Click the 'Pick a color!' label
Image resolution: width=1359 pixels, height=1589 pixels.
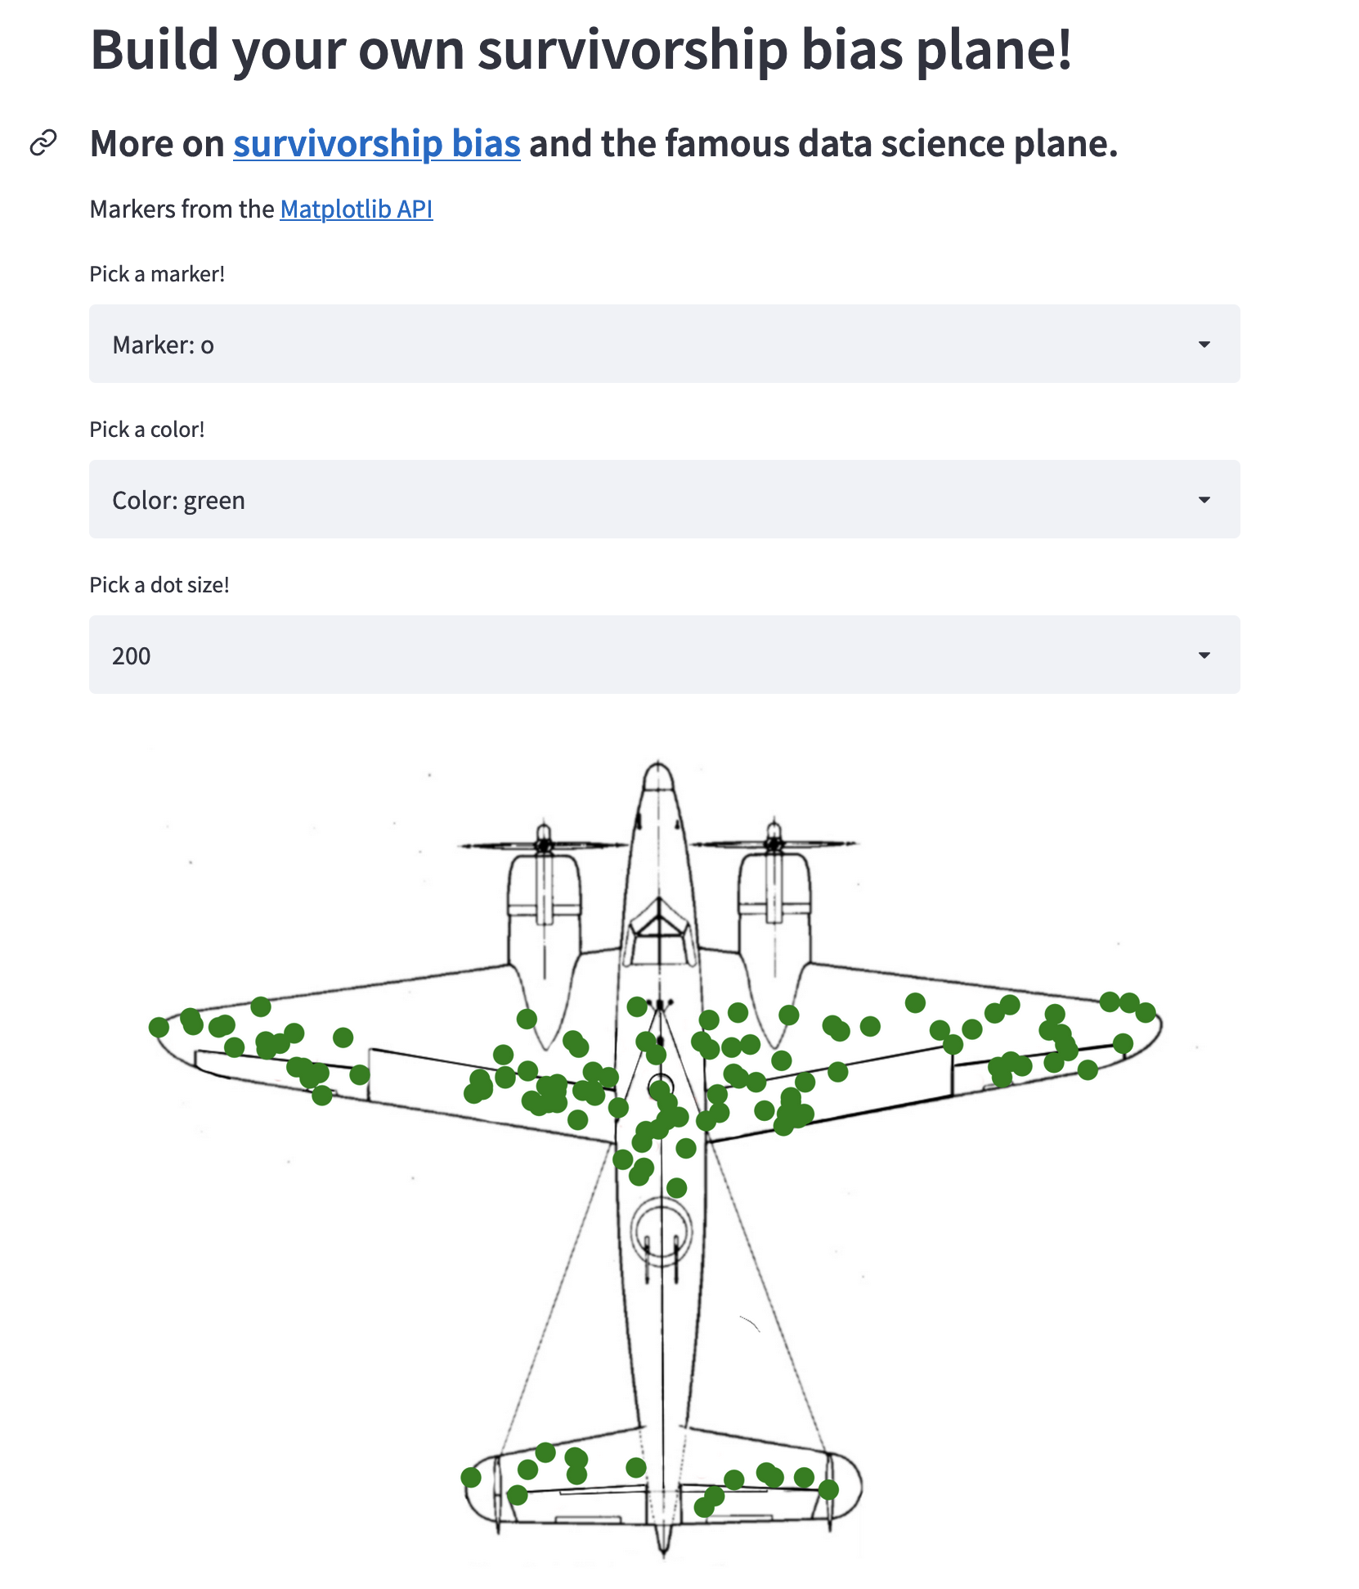(x=147, y=430)
